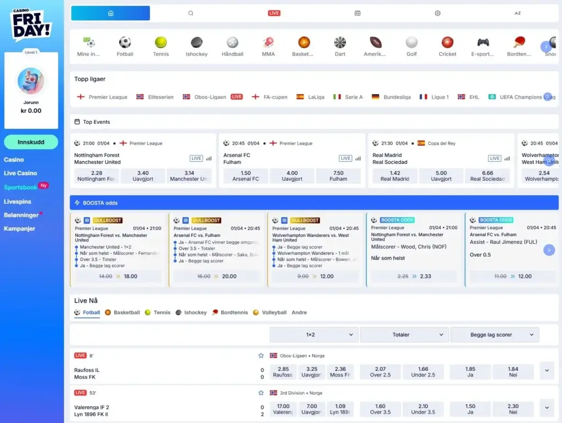Open the Begge lag scorer dropdown
The image size is (562, 423).
[x=494, y=335]
